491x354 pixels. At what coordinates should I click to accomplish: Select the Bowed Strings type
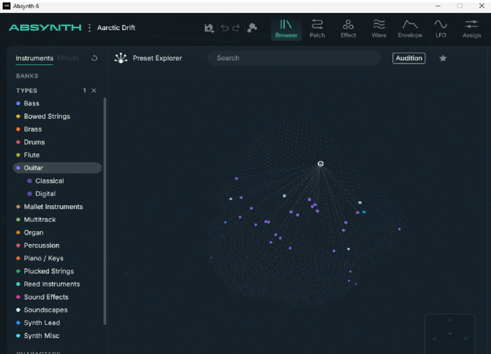58,116
